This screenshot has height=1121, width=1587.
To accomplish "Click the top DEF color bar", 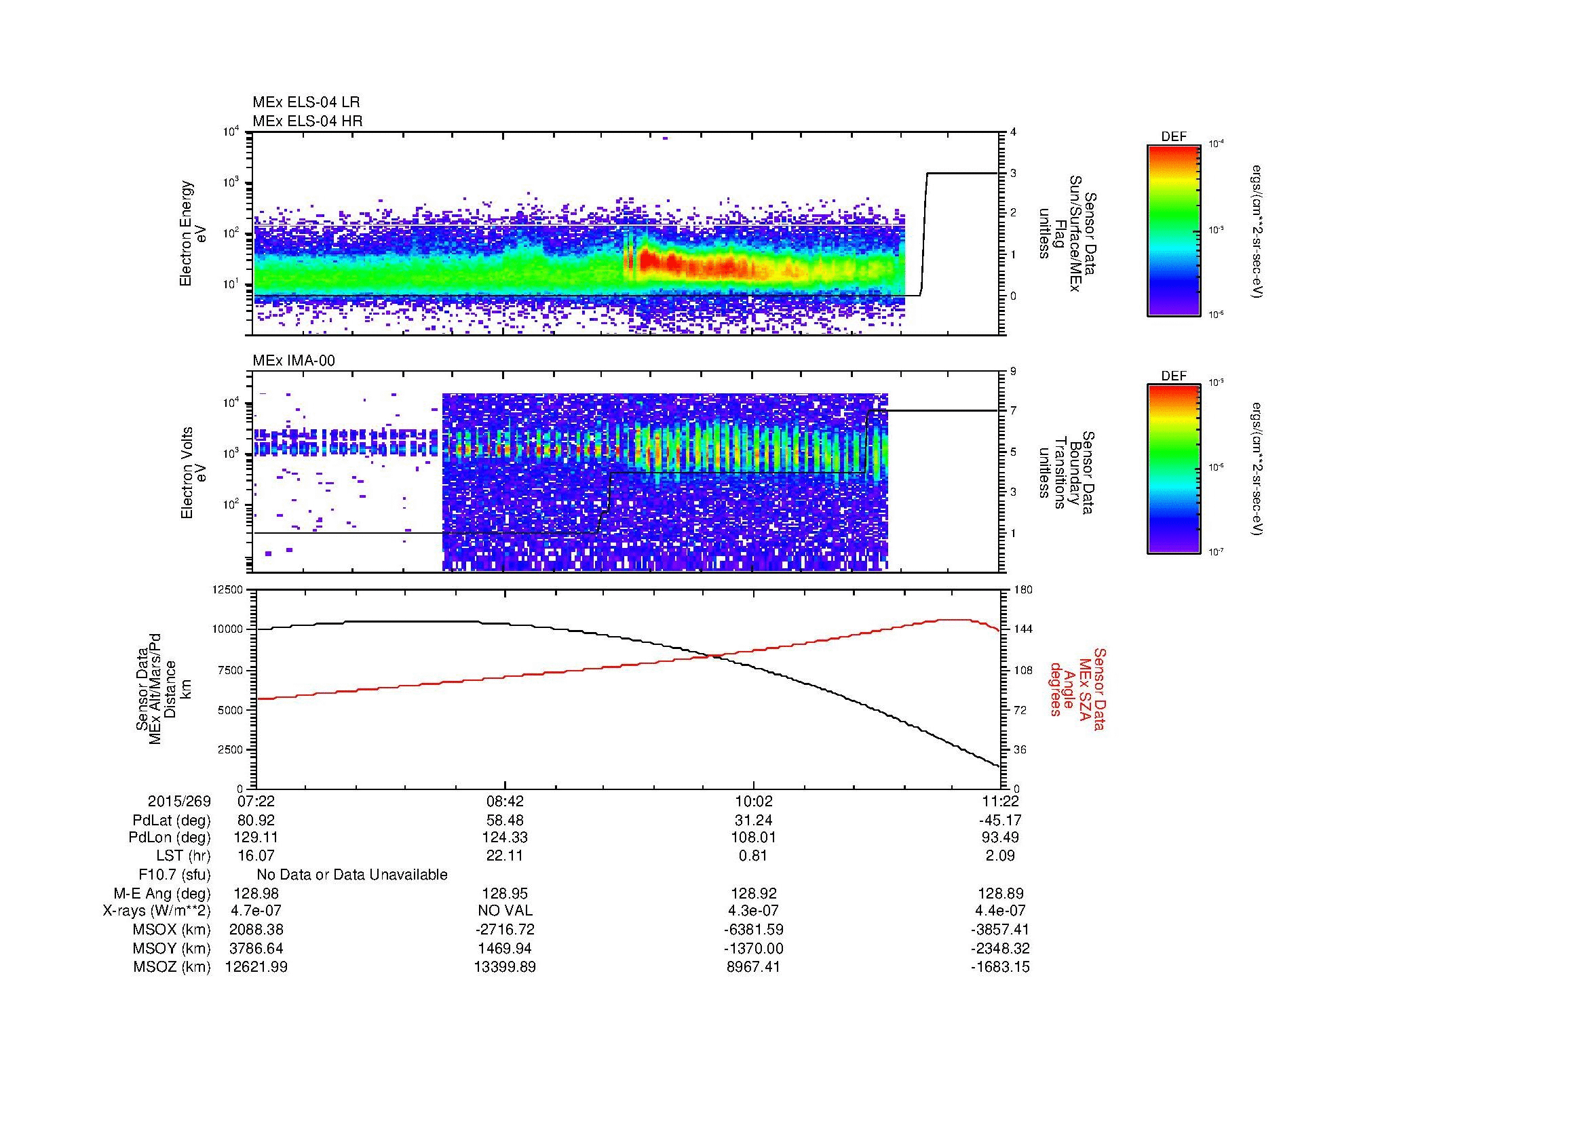I will (1173, 231).
